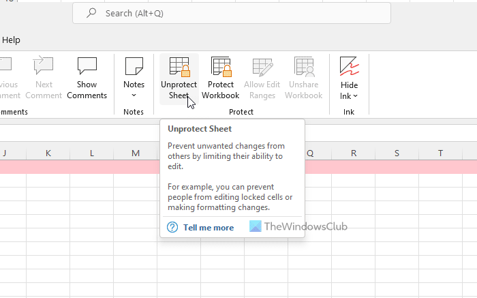The width and height of the screenshot is (477, 298).
Task: Click the pink highlighted cell under column S
Action: coord(397,167)
